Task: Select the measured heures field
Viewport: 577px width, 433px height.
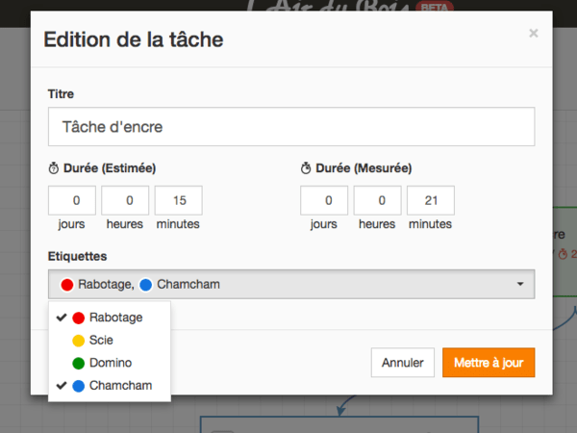Action: [377, 200]
